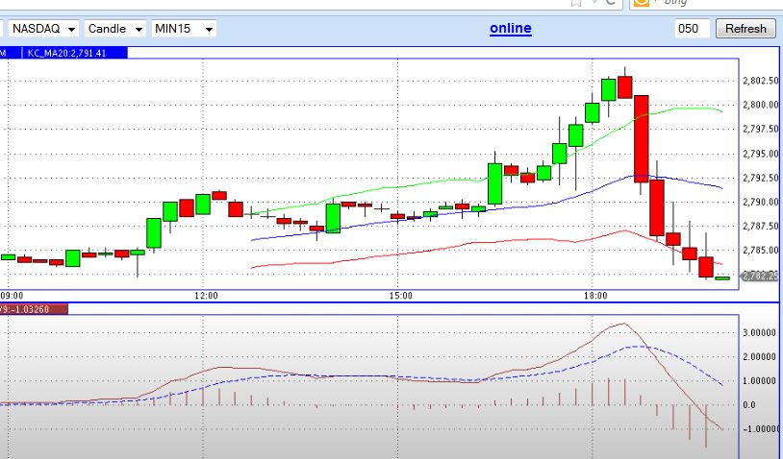Screen dimensions: 783x459
Task: Click the 2.00000 MACD axis label
Action: tap(760, 357)
